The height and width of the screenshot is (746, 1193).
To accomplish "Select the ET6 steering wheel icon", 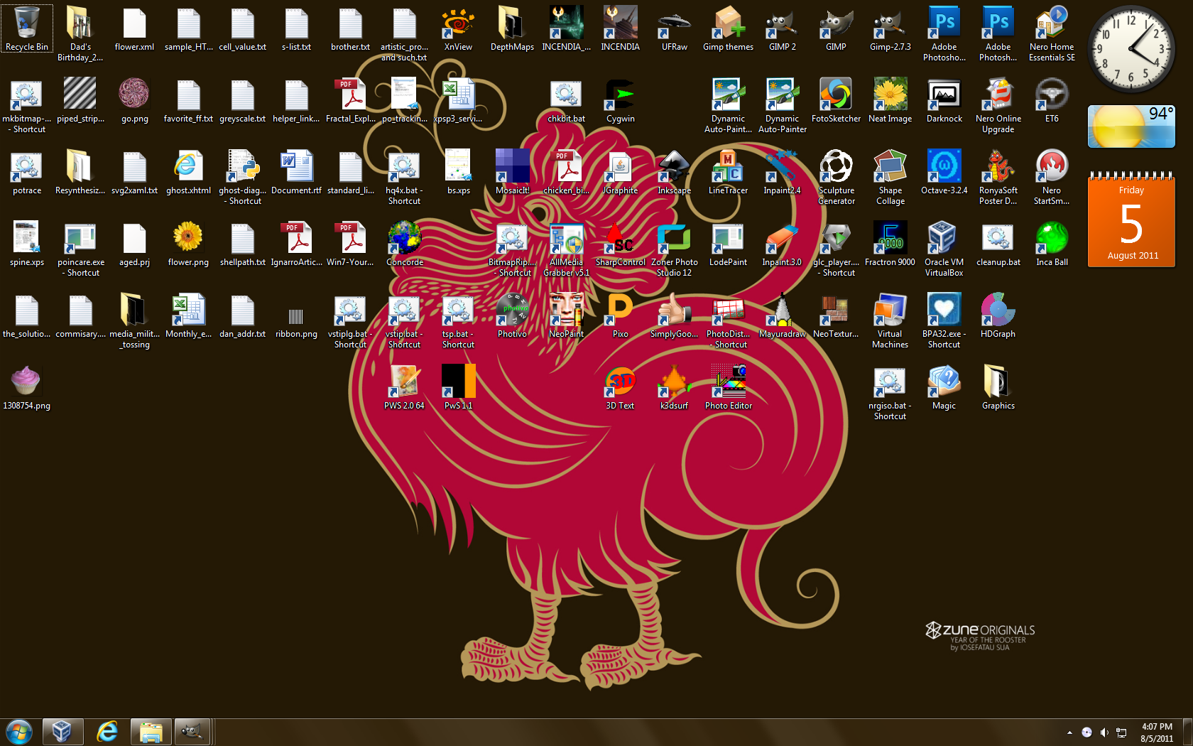I will point(1052,100).
